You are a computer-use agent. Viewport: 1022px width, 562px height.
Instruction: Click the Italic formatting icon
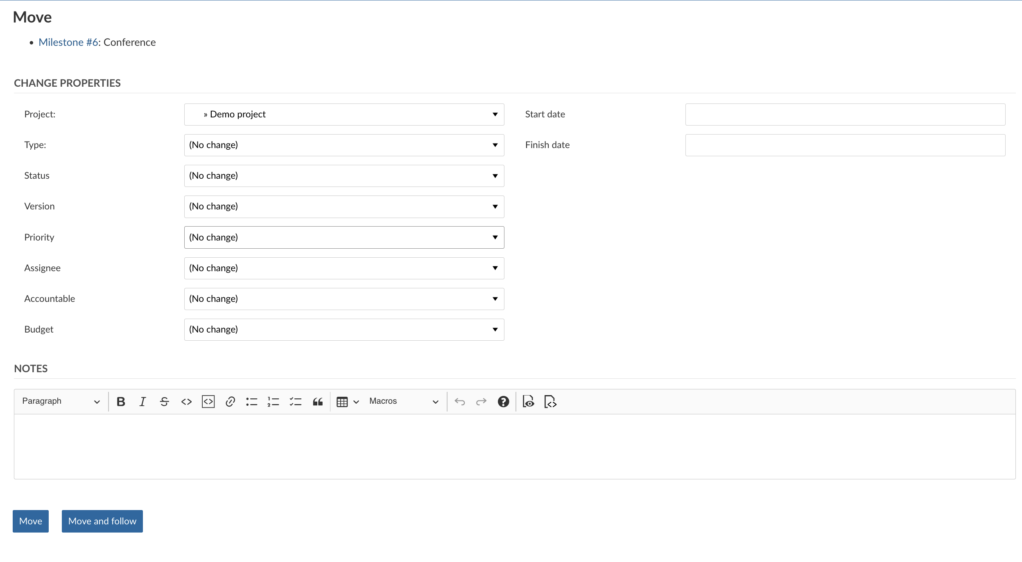coord(141,401)
